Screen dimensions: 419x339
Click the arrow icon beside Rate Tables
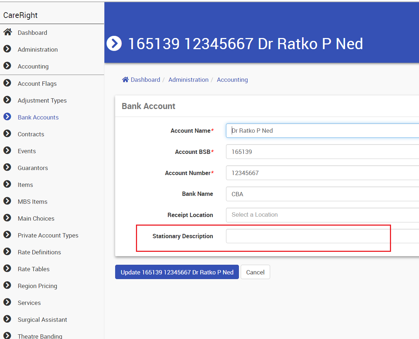coord(7,269)
